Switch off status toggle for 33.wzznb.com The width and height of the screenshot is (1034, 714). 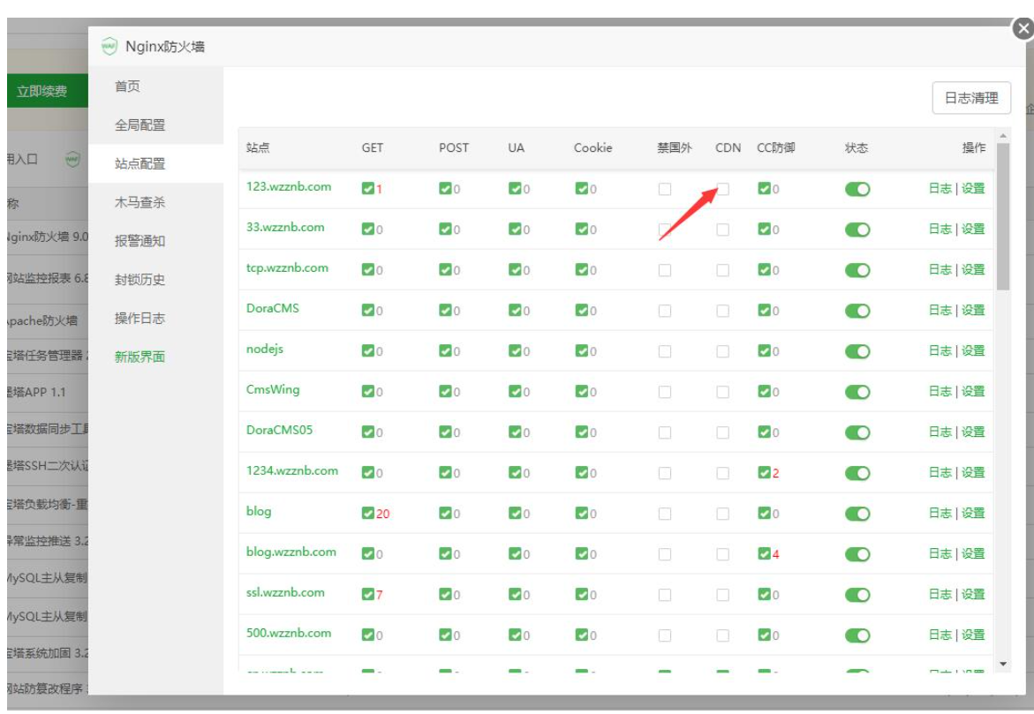coord(857,229)
